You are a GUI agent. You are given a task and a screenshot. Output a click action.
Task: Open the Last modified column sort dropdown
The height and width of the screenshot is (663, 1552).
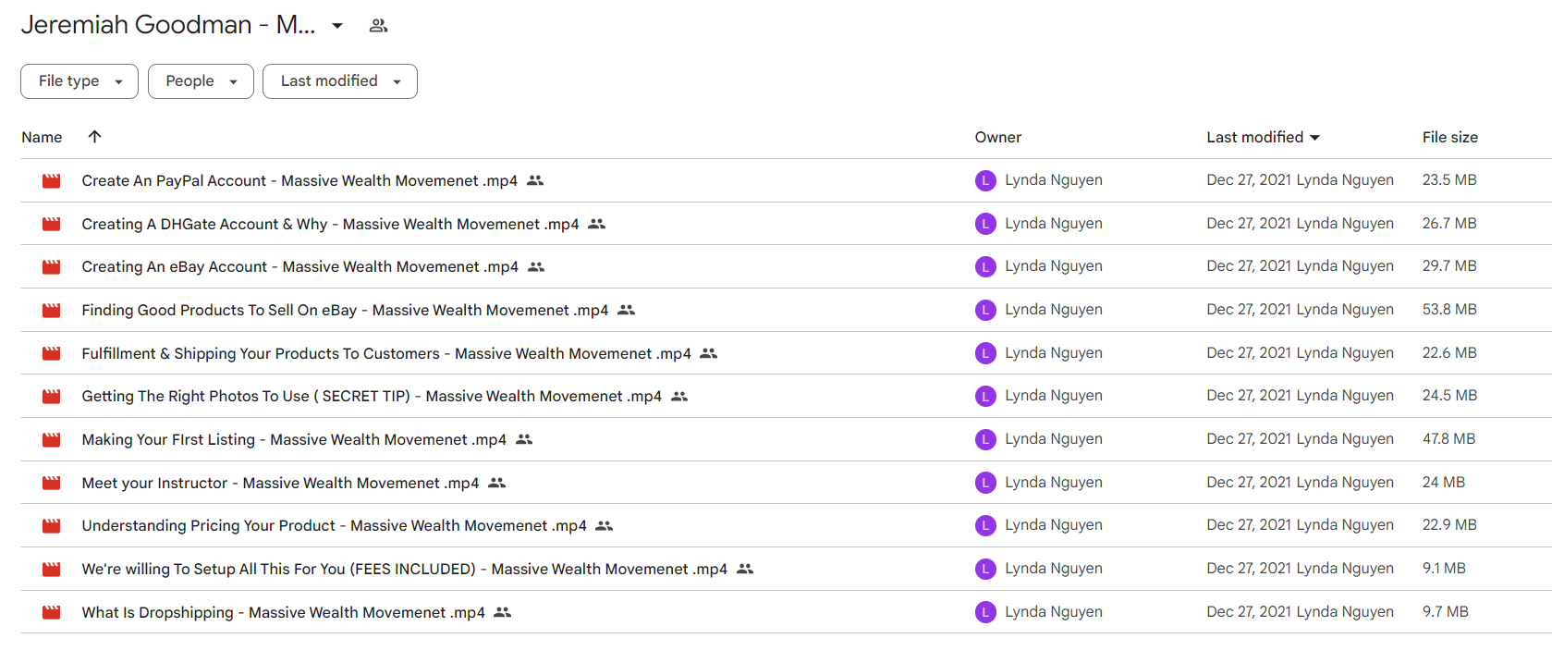[1315, 138]
